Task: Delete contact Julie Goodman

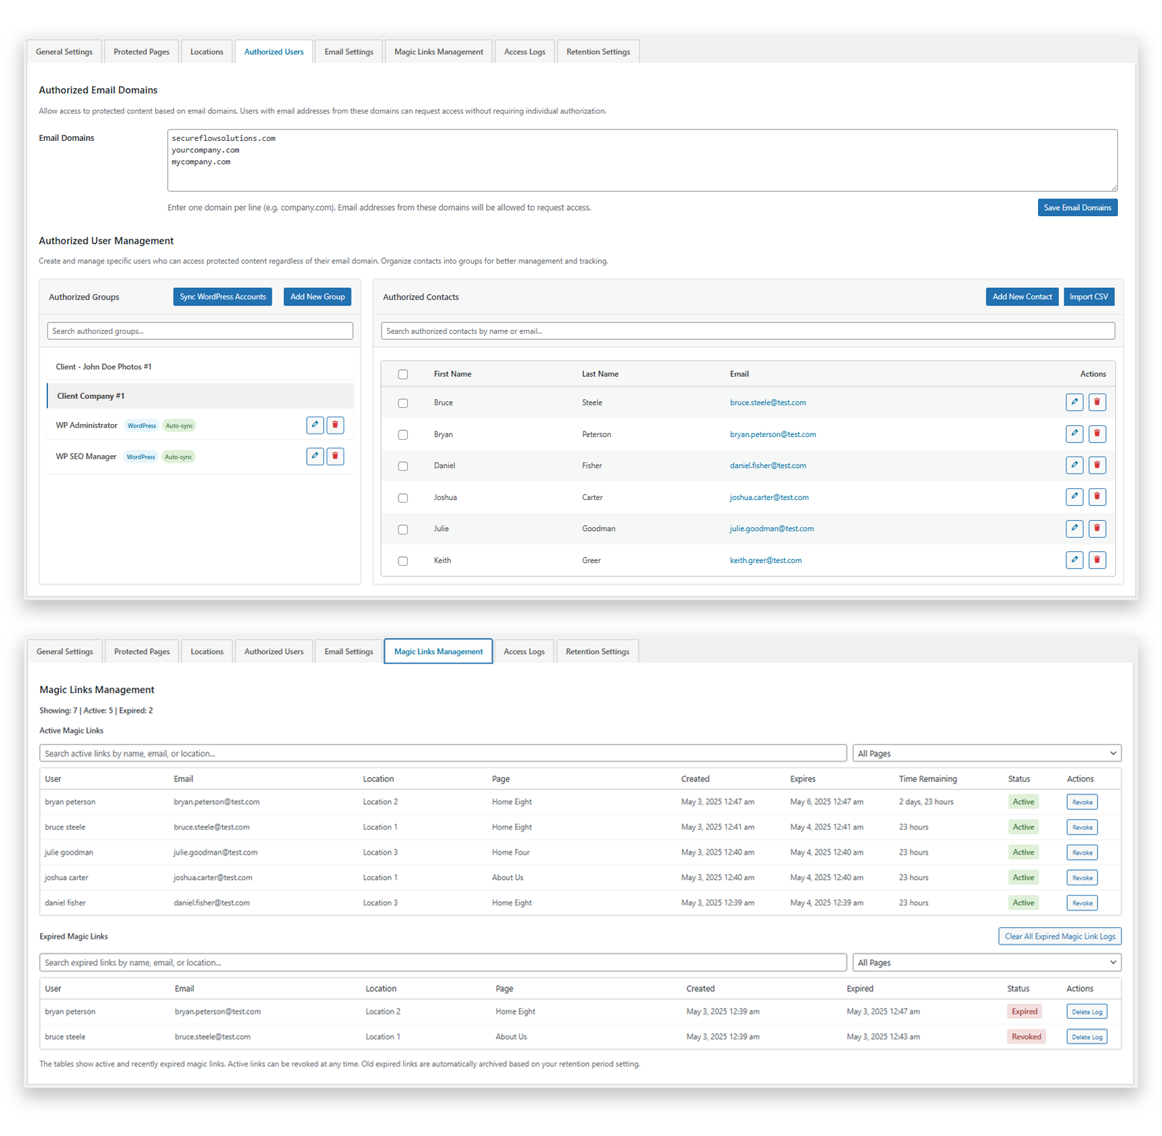Action: [x=1098, y=528]
